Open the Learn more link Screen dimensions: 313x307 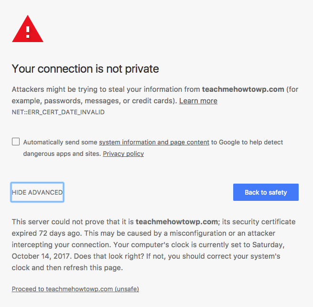point(198,101)
